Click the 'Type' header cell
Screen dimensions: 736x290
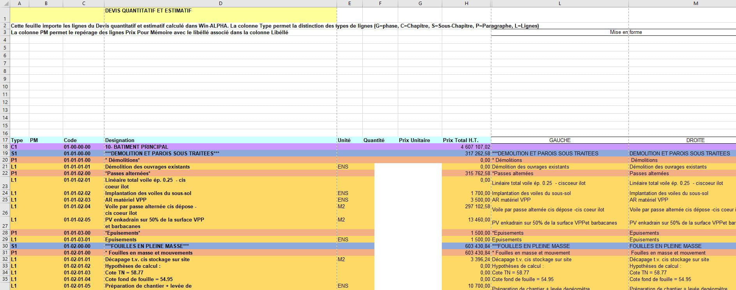coord(19,140)
